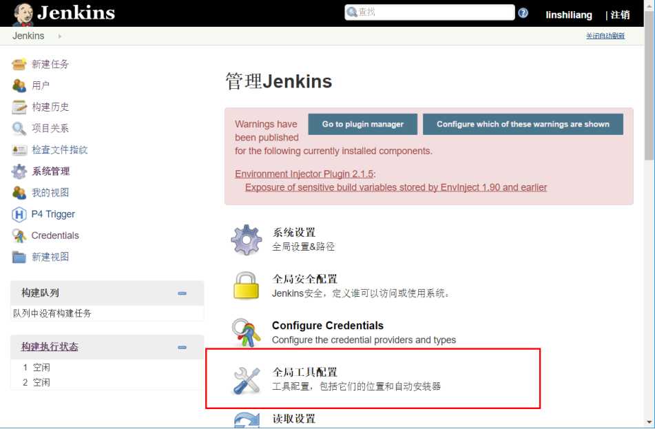This screenshot has width=655, height=429.
Task: Open the 读取设置 heading link
Action: click(293, 419)
